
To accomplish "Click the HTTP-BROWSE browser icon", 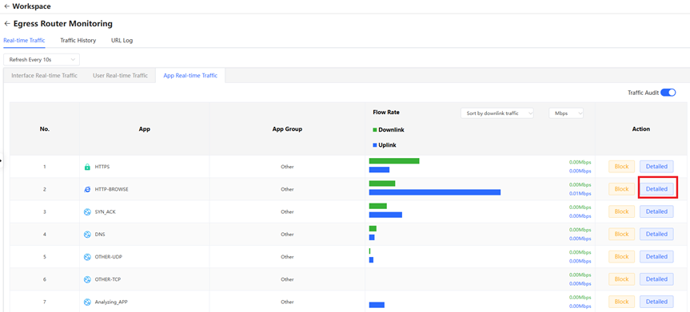I will 87,189.
